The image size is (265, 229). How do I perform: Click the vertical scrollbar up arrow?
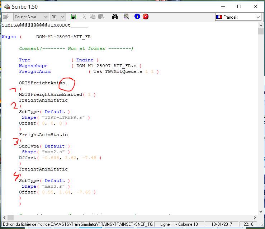[x=261, y=25]
